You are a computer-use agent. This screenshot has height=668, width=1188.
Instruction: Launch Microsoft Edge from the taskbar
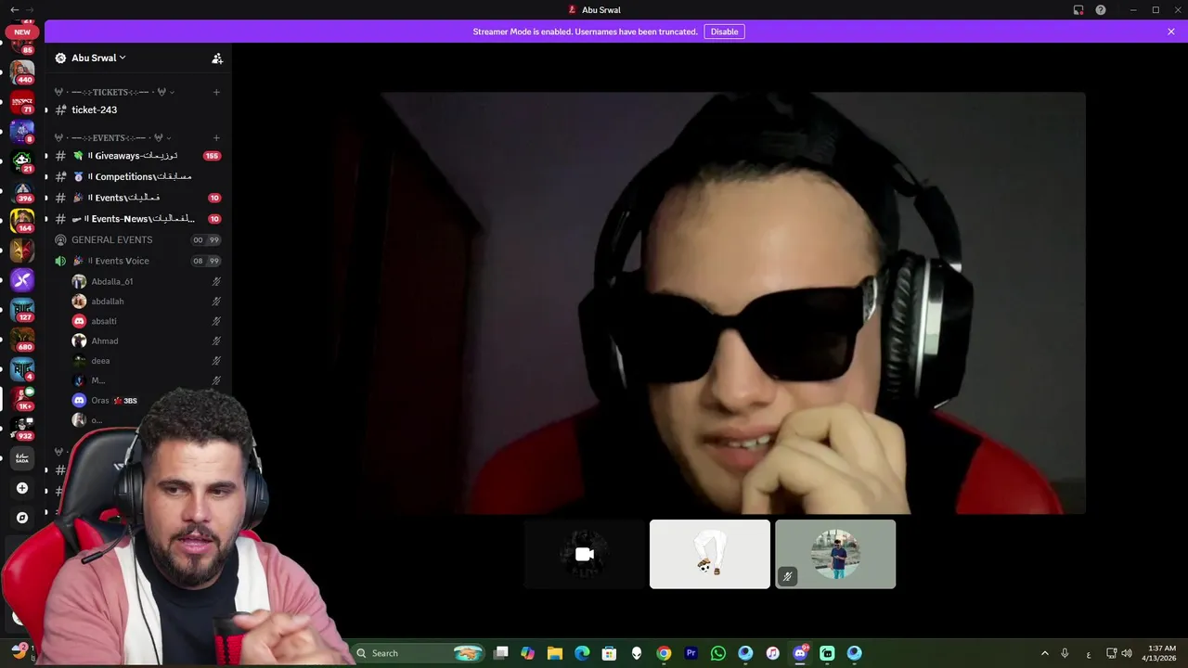coord(582,653)
